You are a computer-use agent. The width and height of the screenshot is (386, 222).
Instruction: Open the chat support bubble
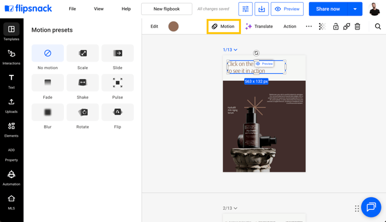click(371, 207)
